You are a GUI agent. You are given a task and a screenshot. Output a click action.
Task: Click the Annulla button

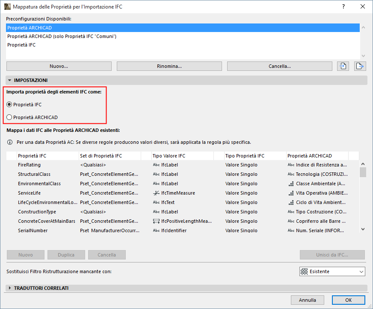tap(308, 300)
